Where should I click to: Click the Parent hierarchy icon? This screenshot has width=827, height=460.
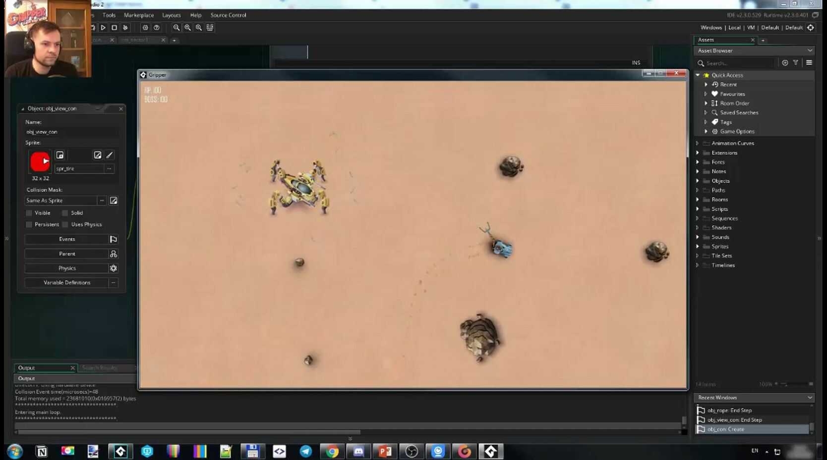(x=114, y=254)
